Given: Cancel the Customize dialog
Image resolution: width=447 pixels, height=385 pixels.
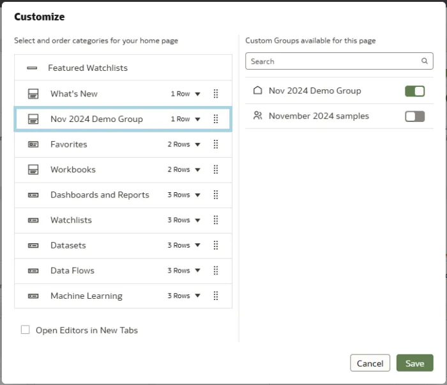Looking at the screenshot, I should 370,363.
